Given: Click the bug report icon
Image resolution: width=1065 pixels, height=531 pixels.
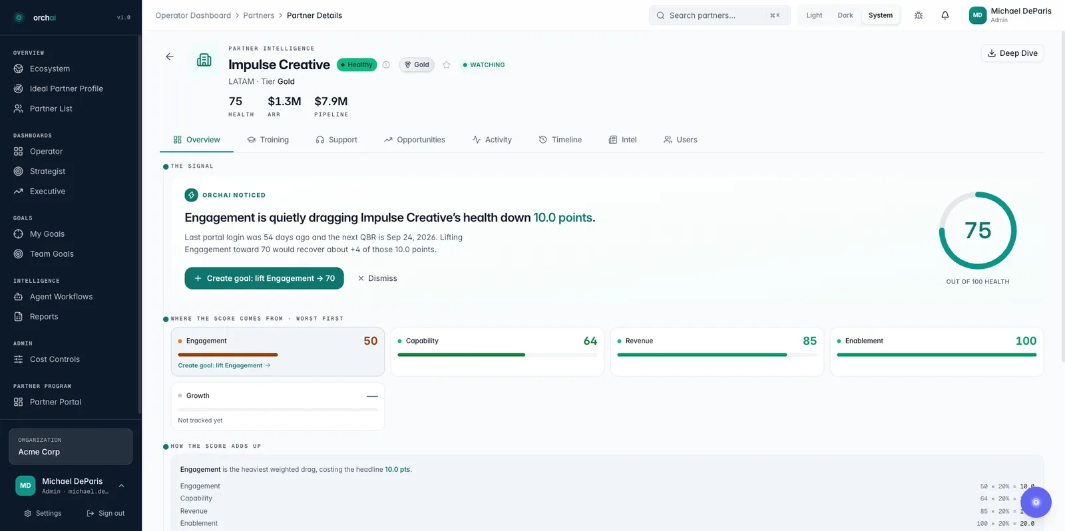Looking at the screenshot, I should (x=919, y=15).
